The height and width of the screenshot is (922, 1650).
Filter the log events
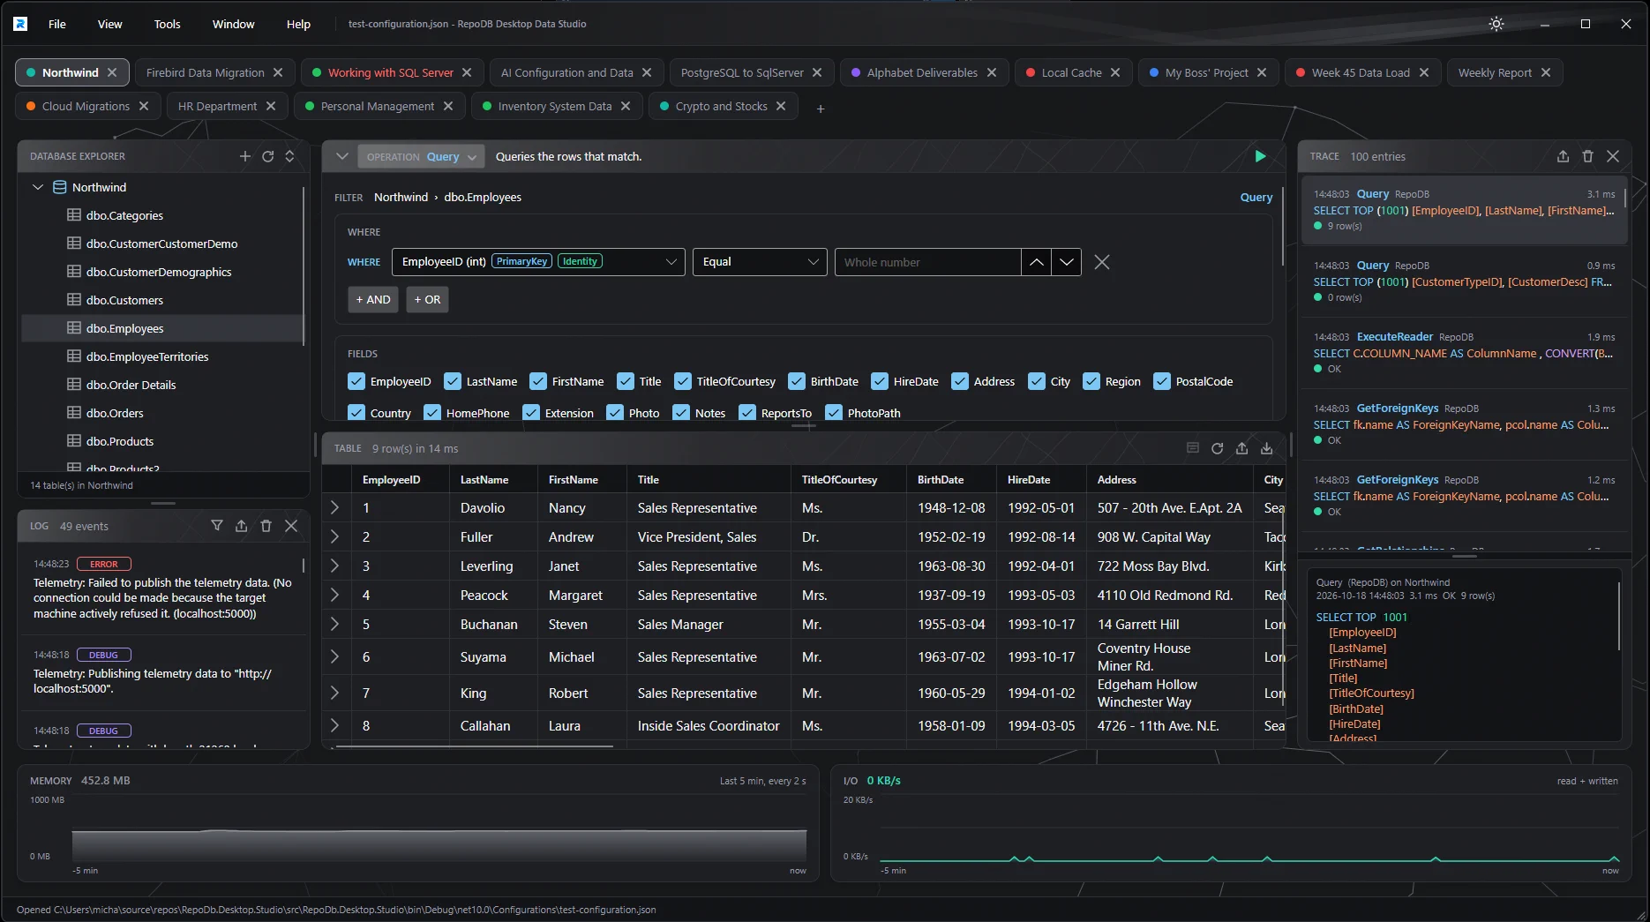point(217,526)
